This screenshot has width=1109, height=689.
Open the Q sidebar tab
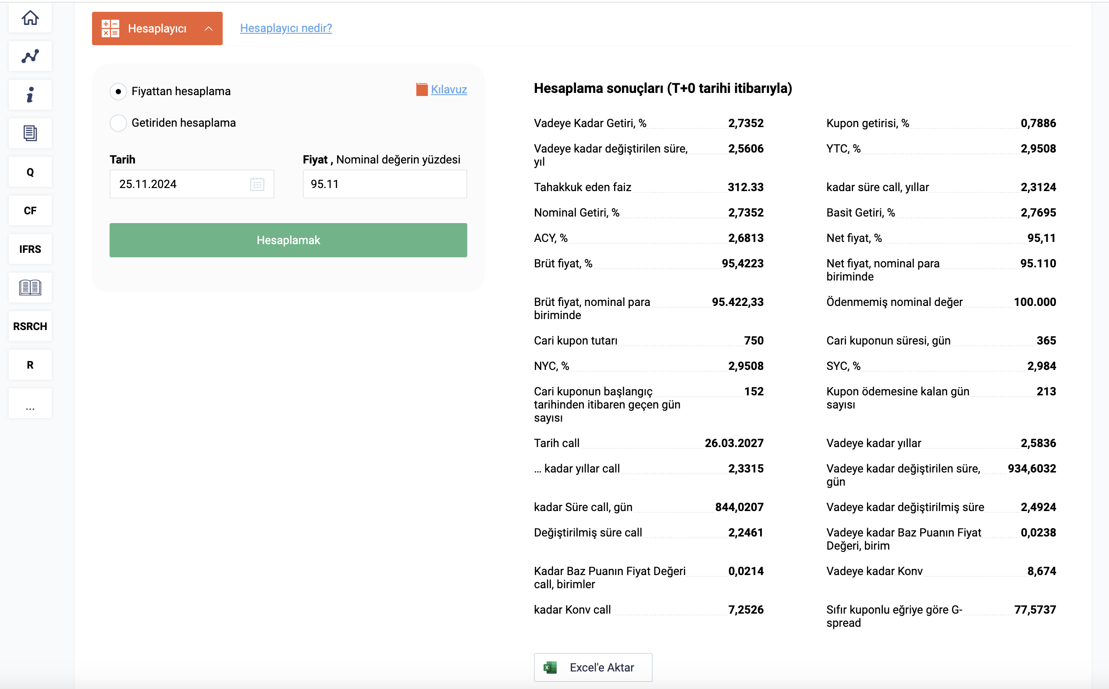30,172
